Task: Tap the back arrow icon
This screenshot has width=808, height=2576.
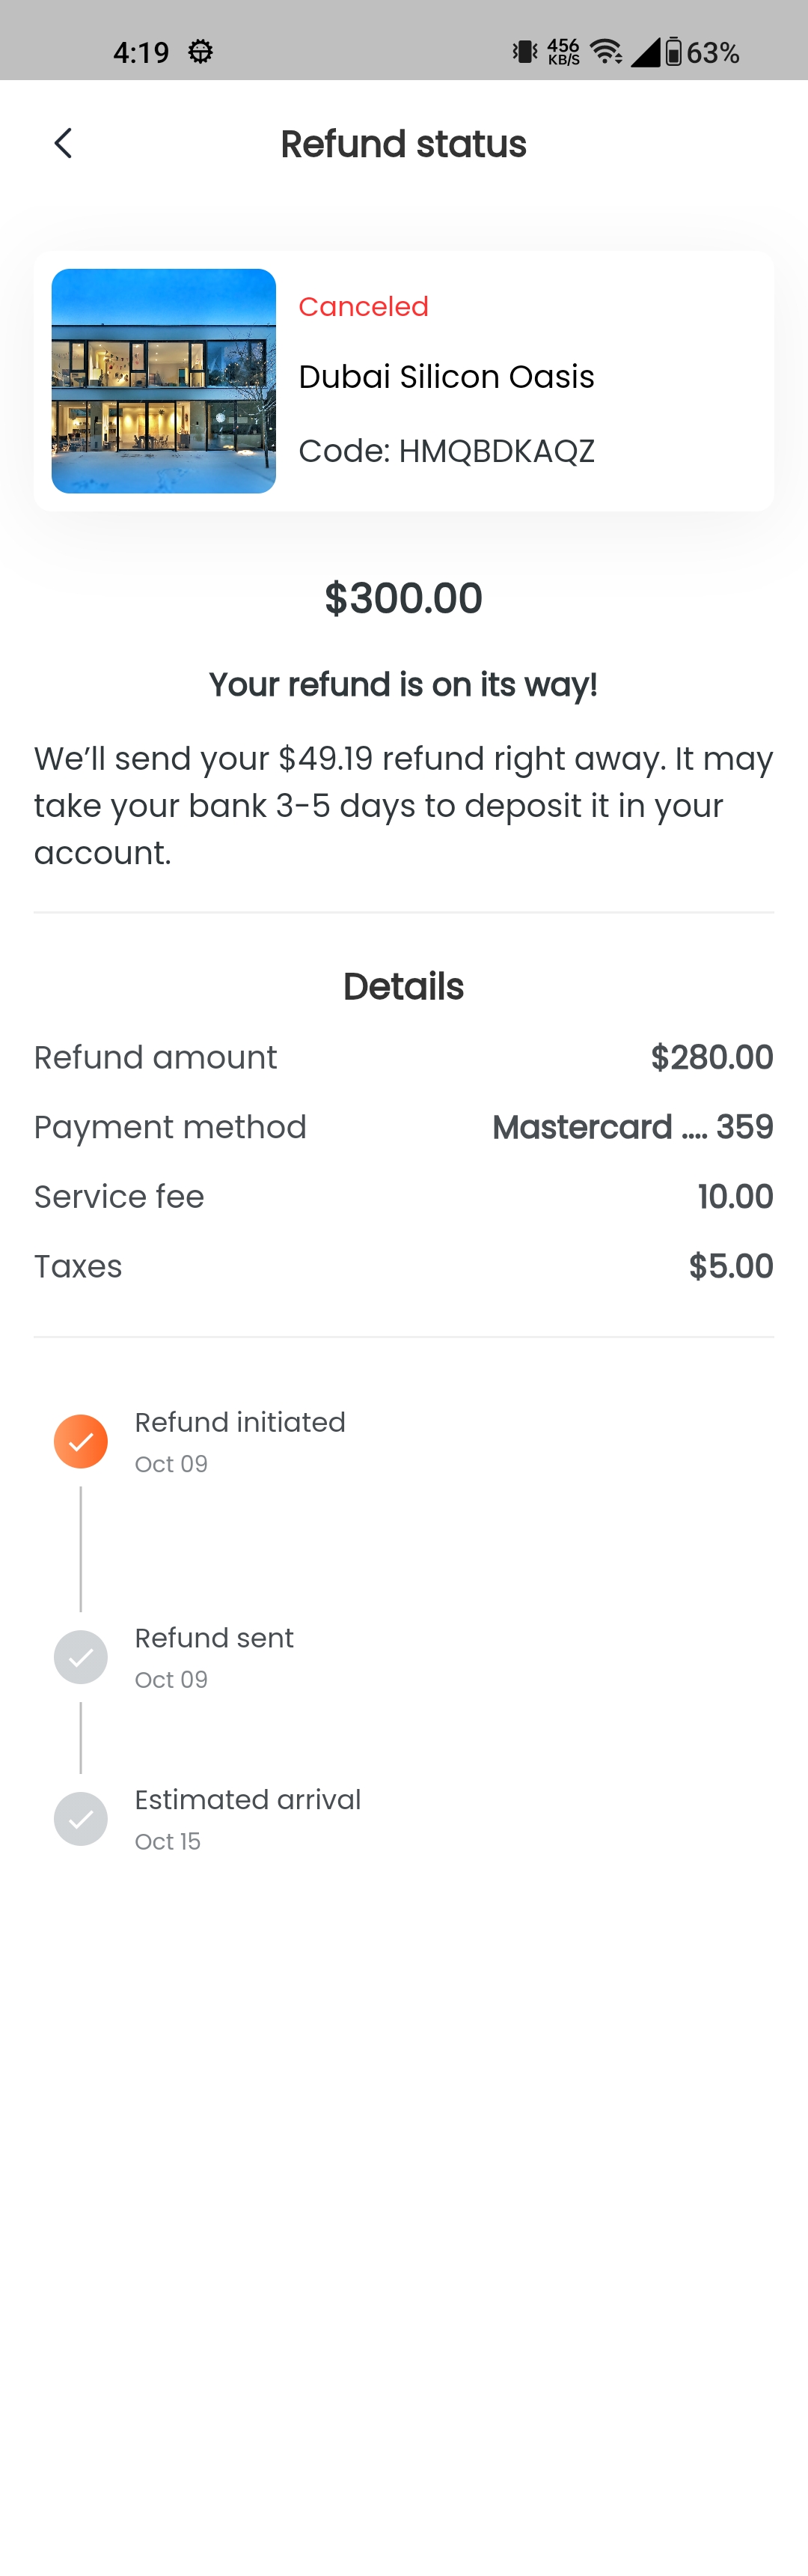Action: tap(63, 143)
